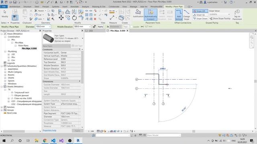Close the Properties palette
257x144 pixels.
point(82,31)
